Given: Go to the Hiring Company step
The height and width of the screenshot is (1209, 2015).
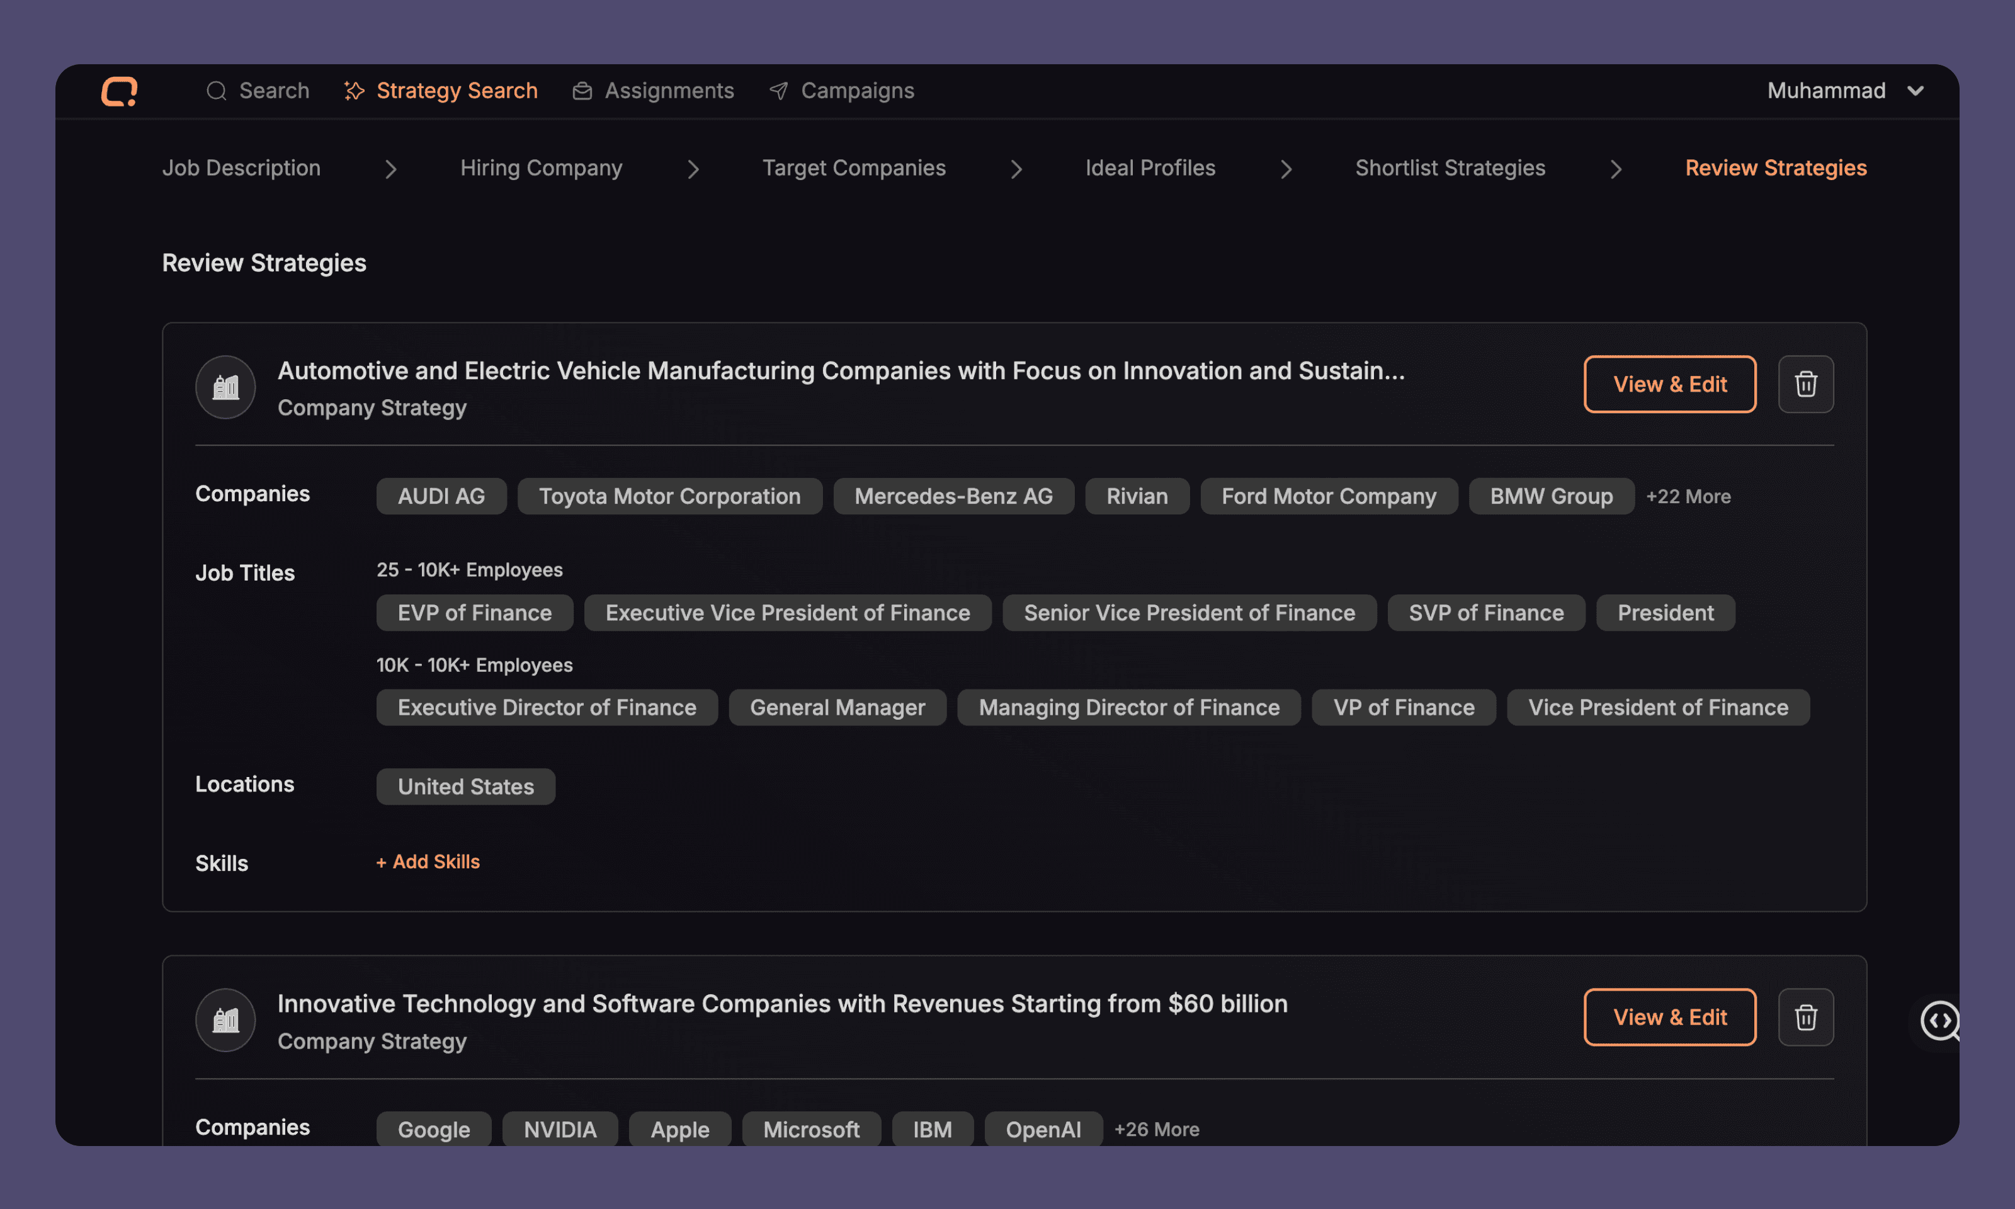Looking at the screenshot, I should click(541, 168).
